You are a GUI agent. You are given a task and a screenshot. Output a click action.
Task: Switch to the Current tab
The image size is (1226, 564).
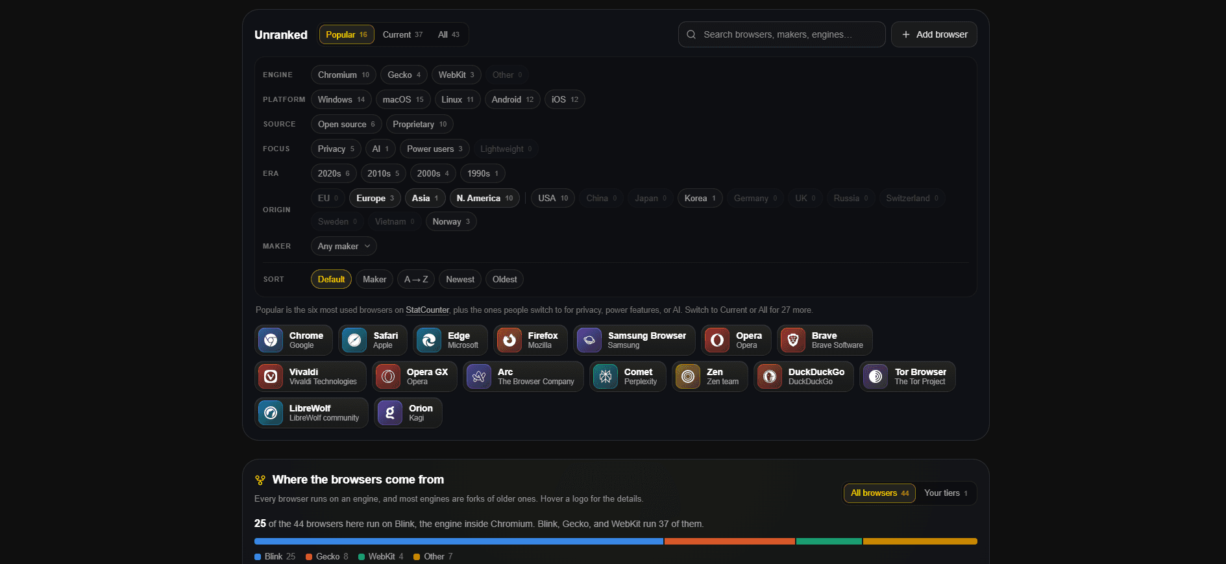click(402, 34)
